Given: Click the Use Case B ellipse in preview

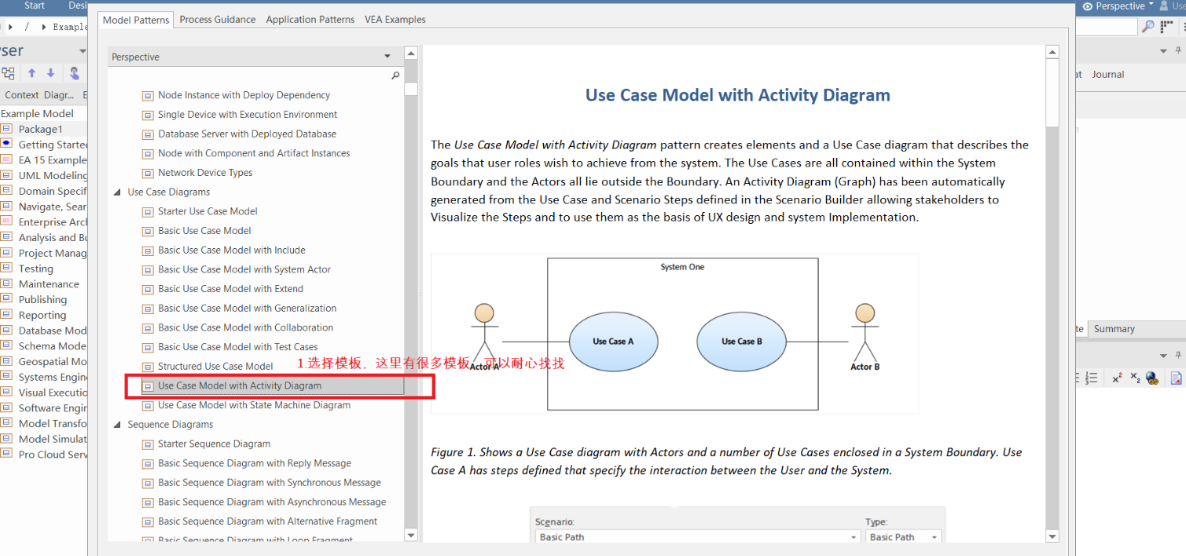Looking at the screenshot, I should pyautogui.click(x=742, y=342).
